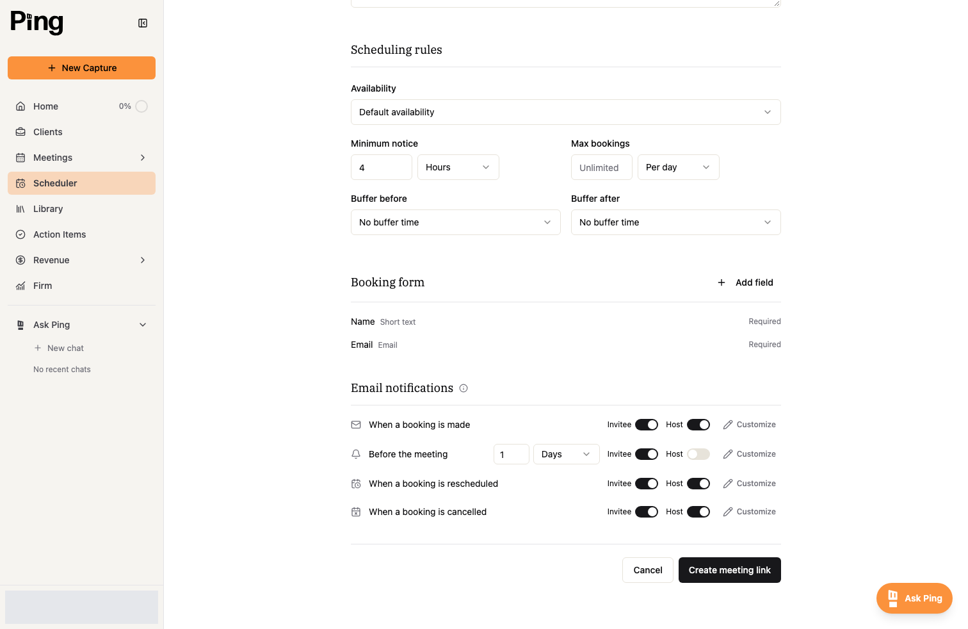Image resolution: width=968 pixels, height=629 pixels.
Task: Toggle Invitee reminder before the meeting
Action: [x=647, y=454]
